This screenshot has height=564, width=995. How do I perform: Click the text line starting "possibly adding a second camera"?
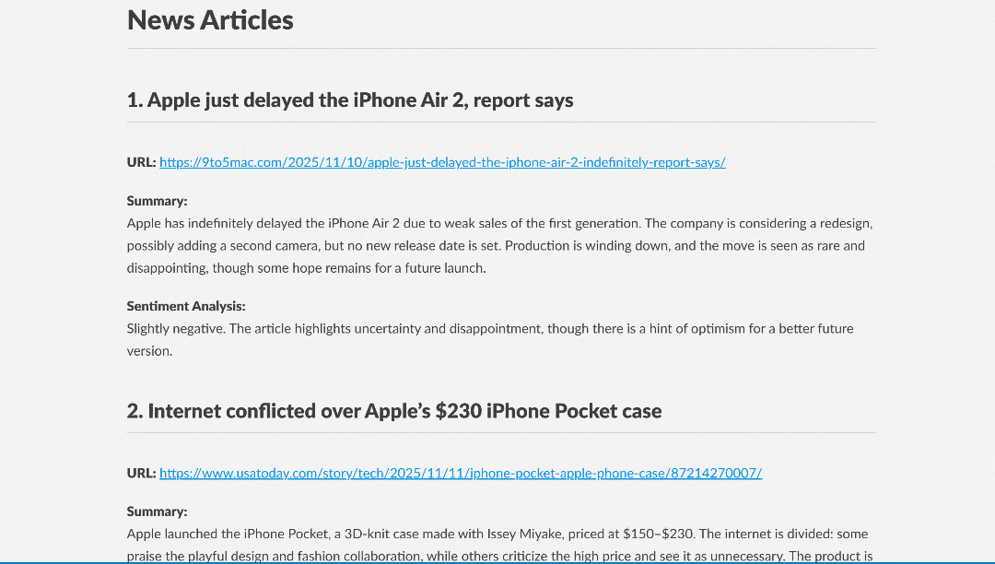click(496, 246)
